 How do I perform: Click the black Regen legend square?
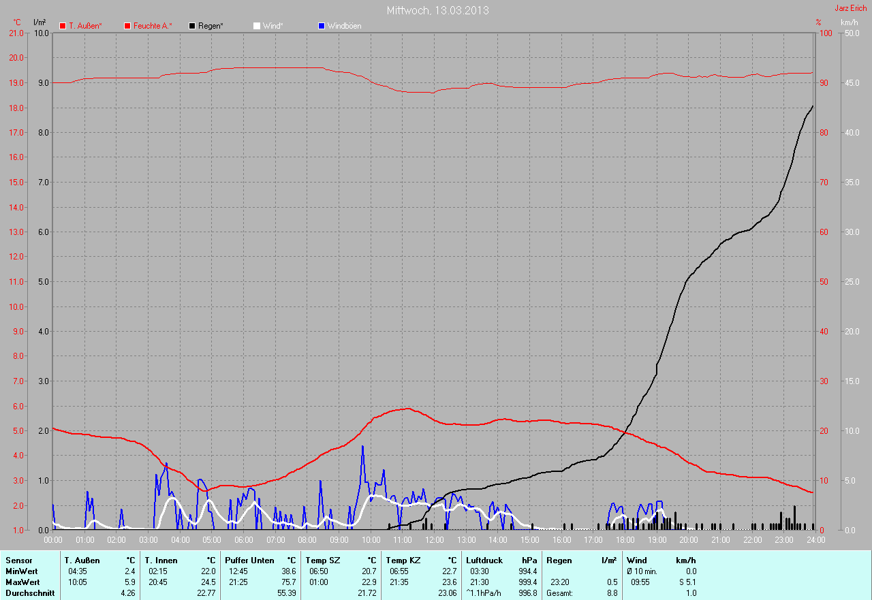click(192, 26)
